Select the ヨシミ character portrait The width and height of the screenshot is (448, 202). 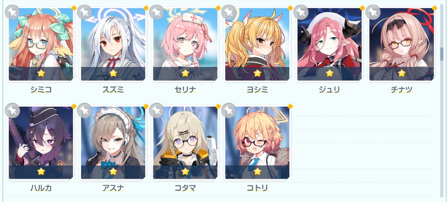257,44
